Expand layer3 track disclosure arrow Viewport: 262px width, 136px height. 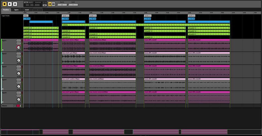(x=3, y=76)
